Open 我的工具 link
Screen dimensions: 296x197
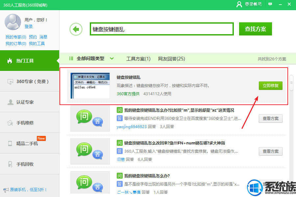coord(37,44)
